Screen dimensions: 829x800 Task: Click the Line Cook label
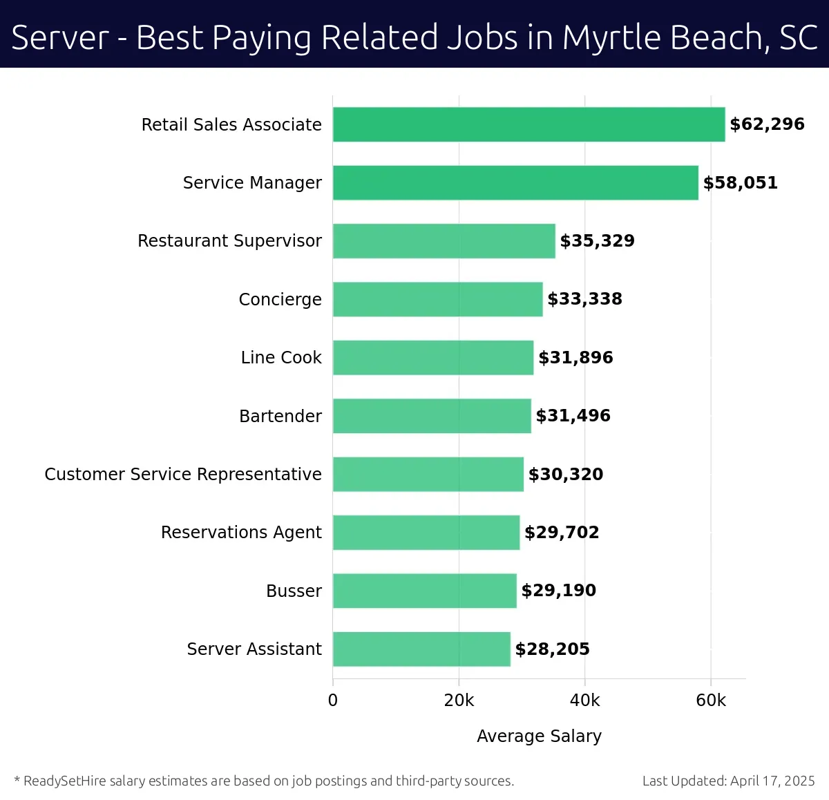point(281,358)
